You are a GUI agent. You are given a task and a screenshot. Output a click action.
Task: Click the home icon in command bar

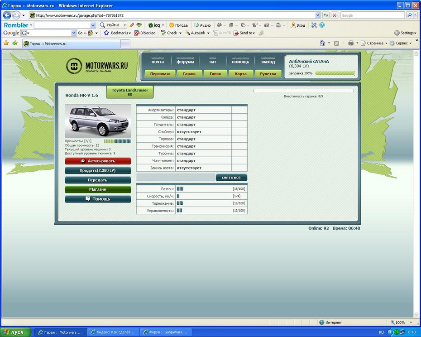click(322, 43)
